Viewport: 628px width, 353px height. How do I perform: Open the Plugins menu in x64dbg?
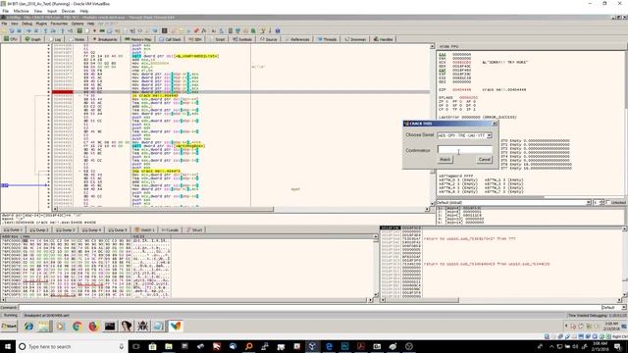41,24
